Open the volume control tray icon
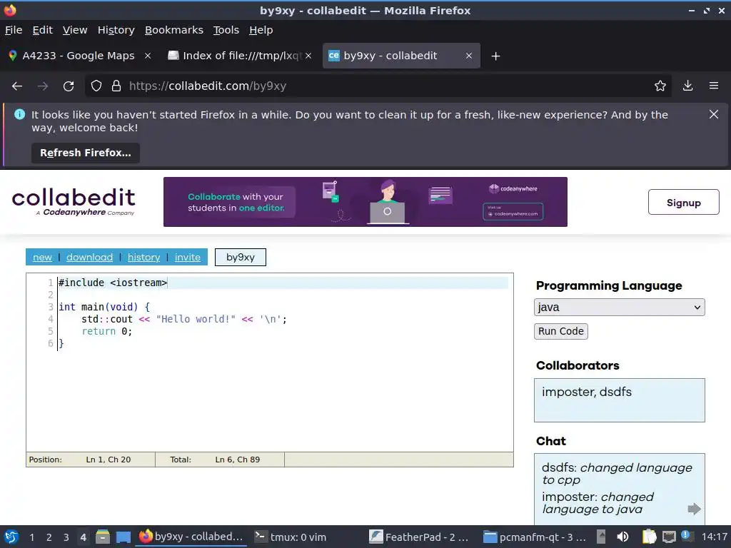The width and height of the screenshot is (731, 548). (x=622, y=537)
